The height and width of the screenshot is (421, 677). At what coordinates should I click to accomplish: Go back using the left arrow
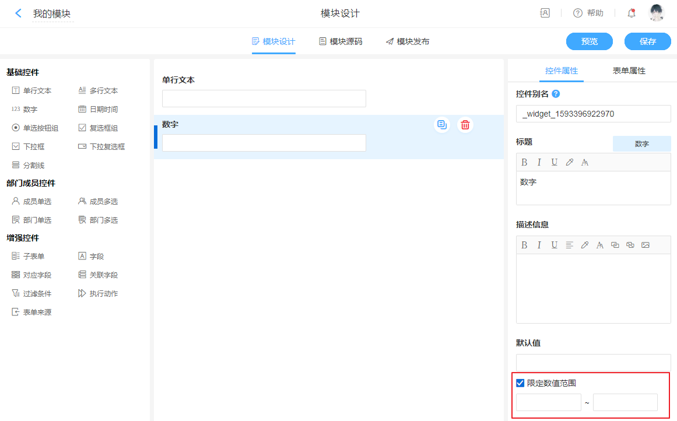tap(19, 13)
